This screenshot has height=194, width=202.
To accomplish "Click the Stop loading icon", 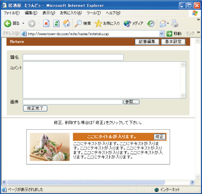I will pos(46,23).
